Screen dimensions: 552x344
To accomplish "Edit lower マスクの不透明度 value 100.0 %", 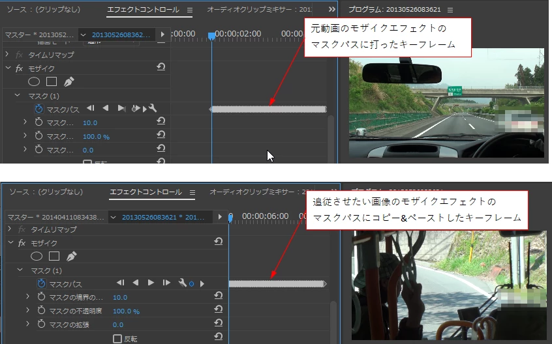I will (x=126, y=311).
